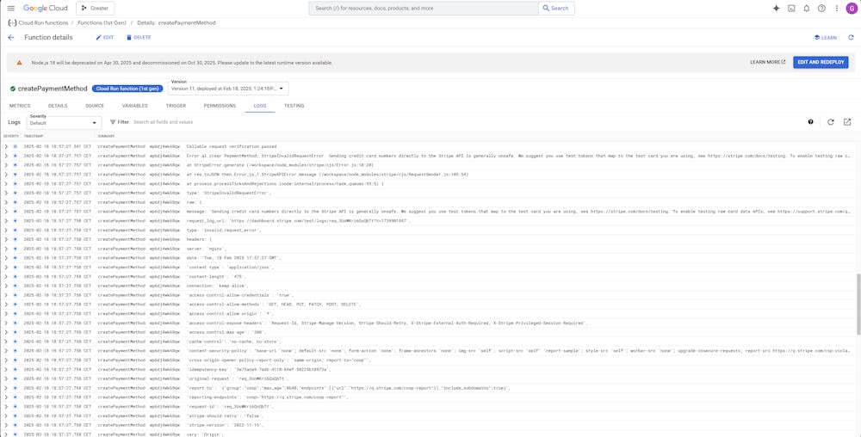
Task: Open the help question mark menu
Action: coord(821,9)
